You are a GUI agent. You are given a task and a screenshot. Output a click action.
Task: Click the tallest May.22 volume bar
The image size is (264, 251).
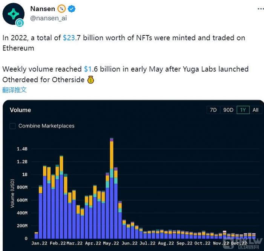click(112, 188)
